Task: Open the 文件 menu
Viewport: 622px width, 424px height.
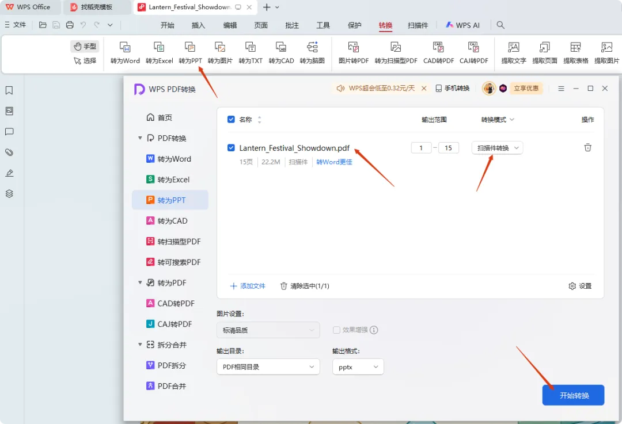Action: pos(16,25)
